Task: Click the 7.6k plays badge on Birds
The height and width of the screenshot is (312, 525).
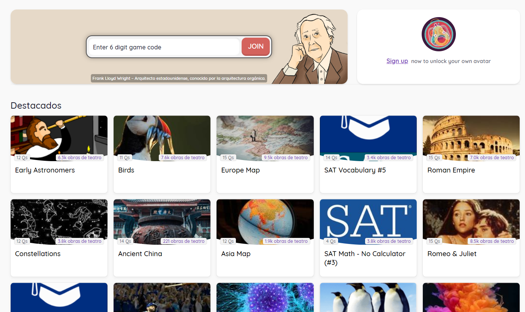Action: pyautogui.click(x=183, y=157)
